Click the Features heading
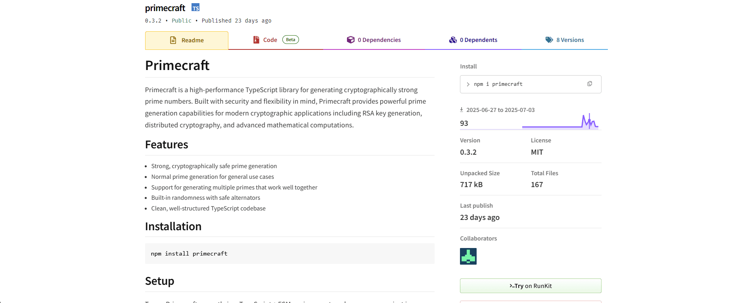 pyautogui.click(x=167, y=144)
